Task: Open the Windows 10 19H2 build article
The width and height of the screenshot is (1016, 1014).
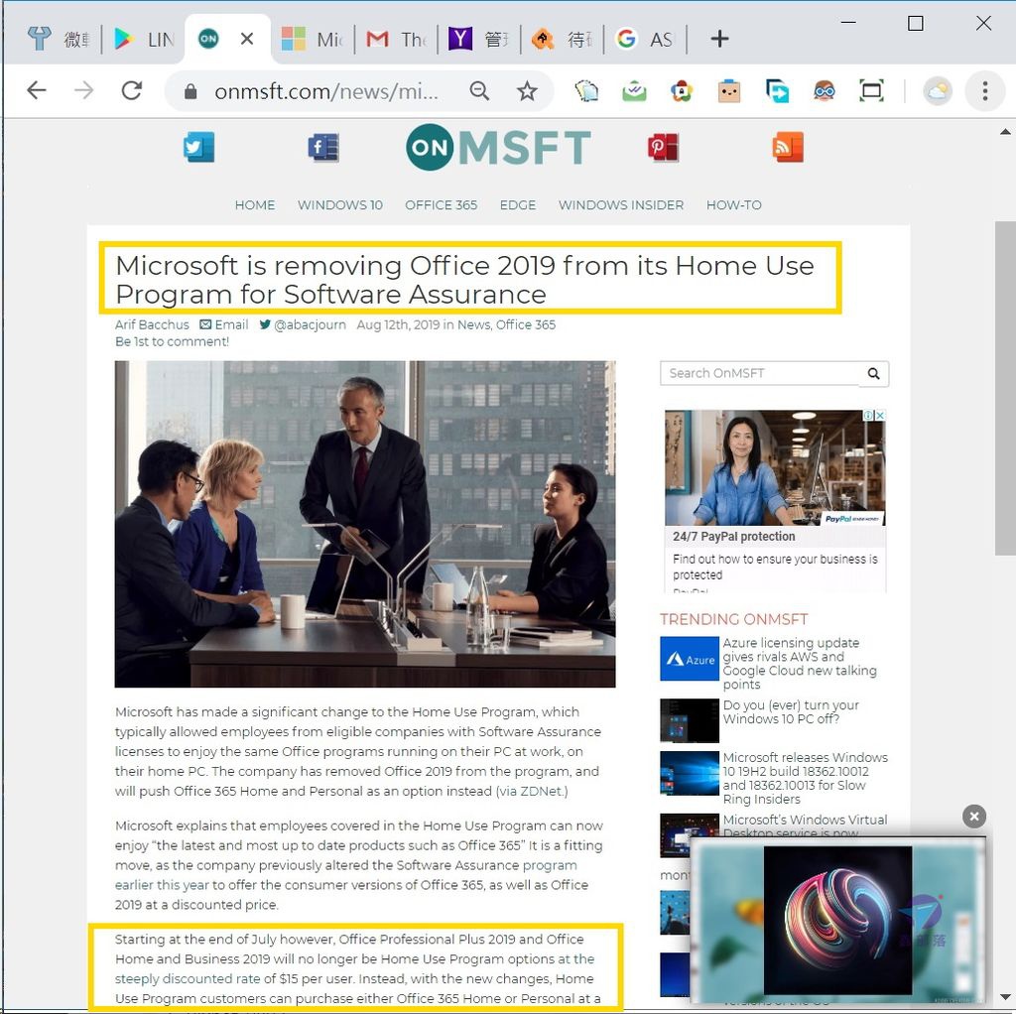Action: [x=806, y=778]
